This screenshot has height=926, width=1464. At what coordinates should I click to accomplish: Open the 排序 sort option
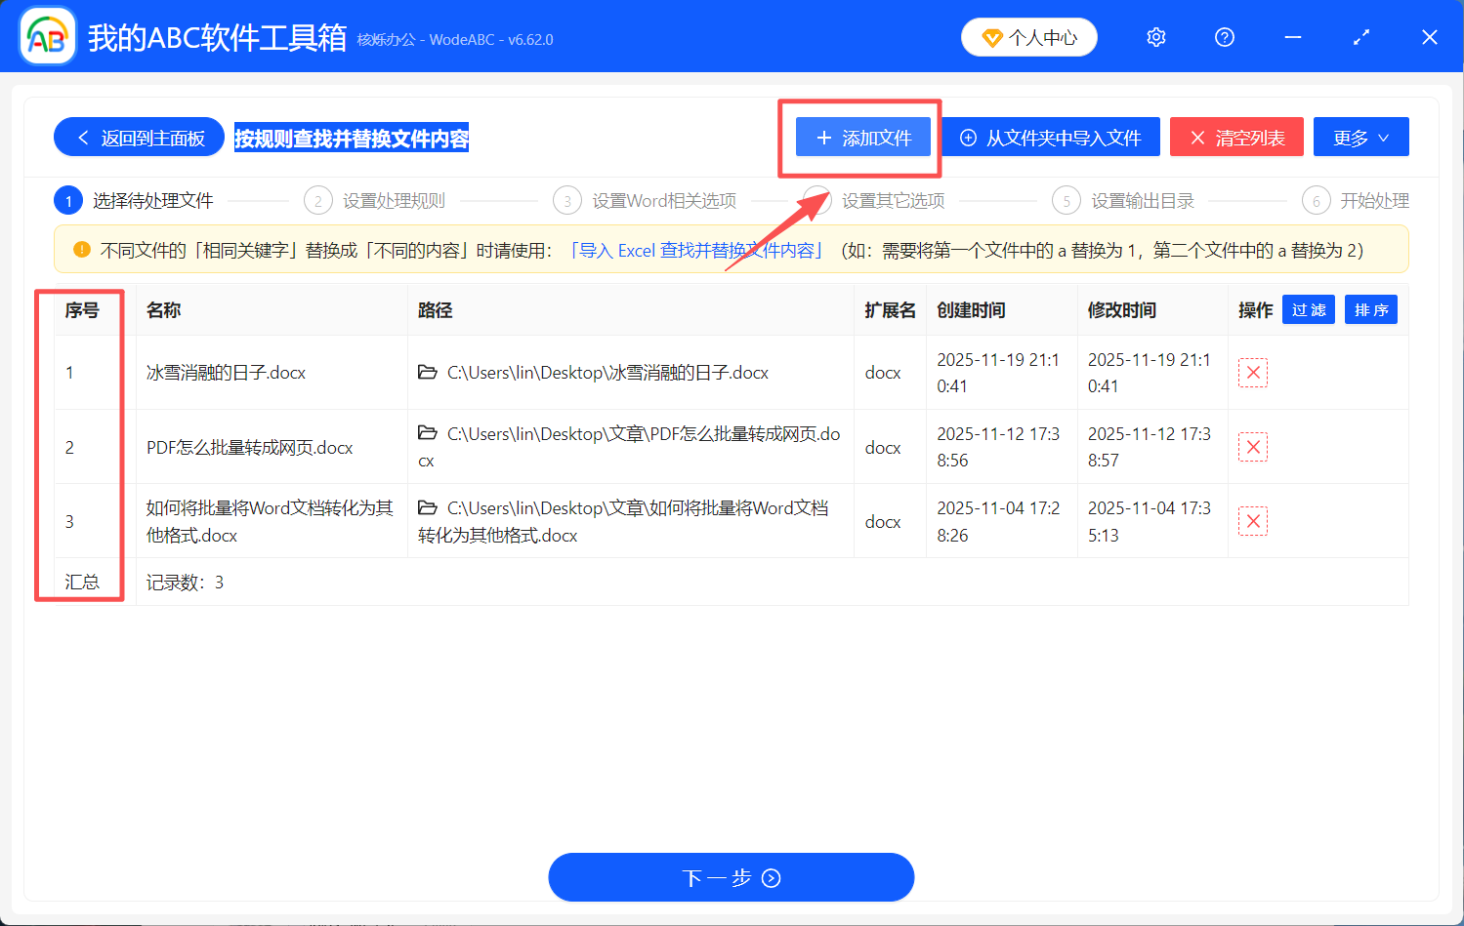[1370, 309]
